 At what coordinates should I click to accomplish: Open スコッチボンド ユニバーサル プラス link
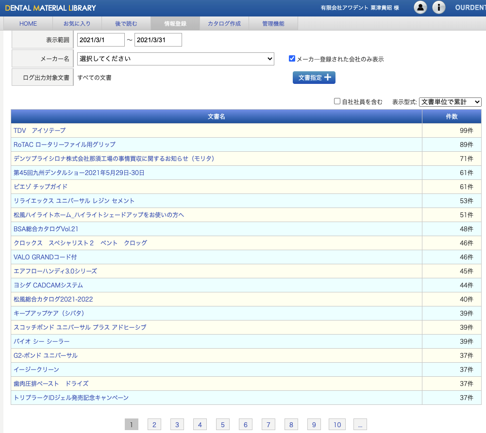(x=80, y=327)
